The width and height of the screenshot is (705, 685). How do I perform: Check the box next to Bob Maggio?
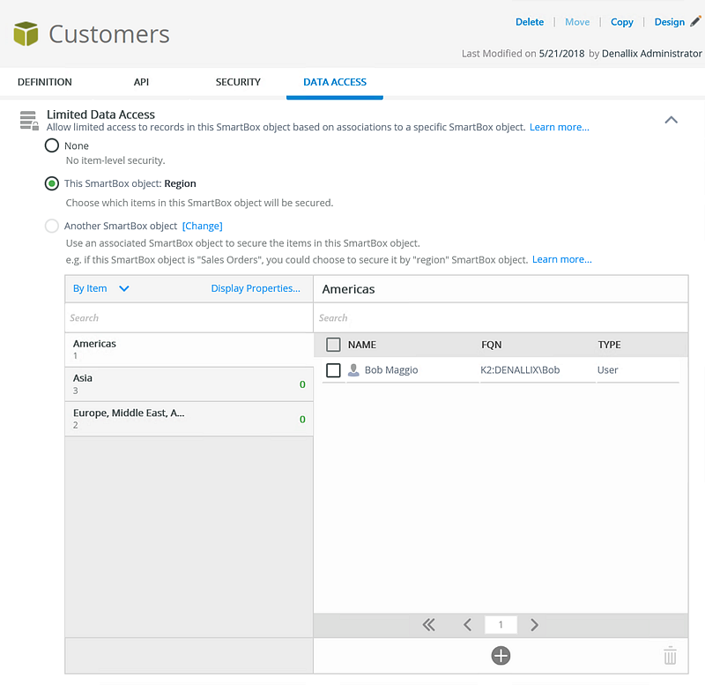pyautogui.click(x=333, y=370)
